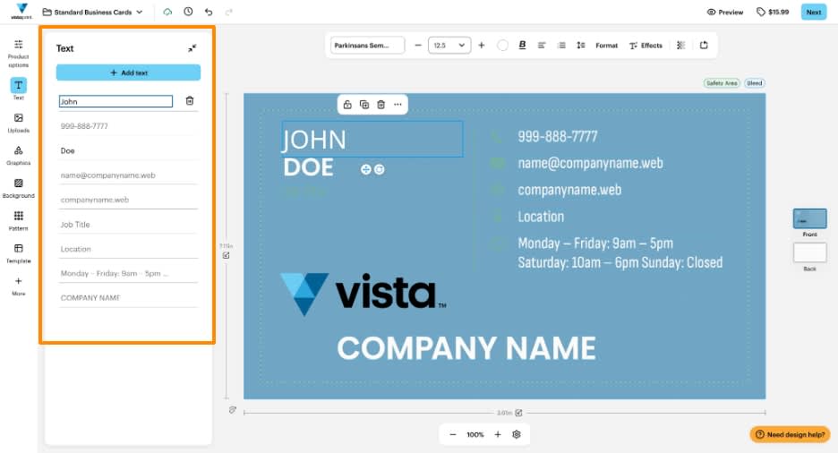Toggle the Safety Area guide
Image resolution: width=838 pixels, height=453 pixels.
[722, 82]
